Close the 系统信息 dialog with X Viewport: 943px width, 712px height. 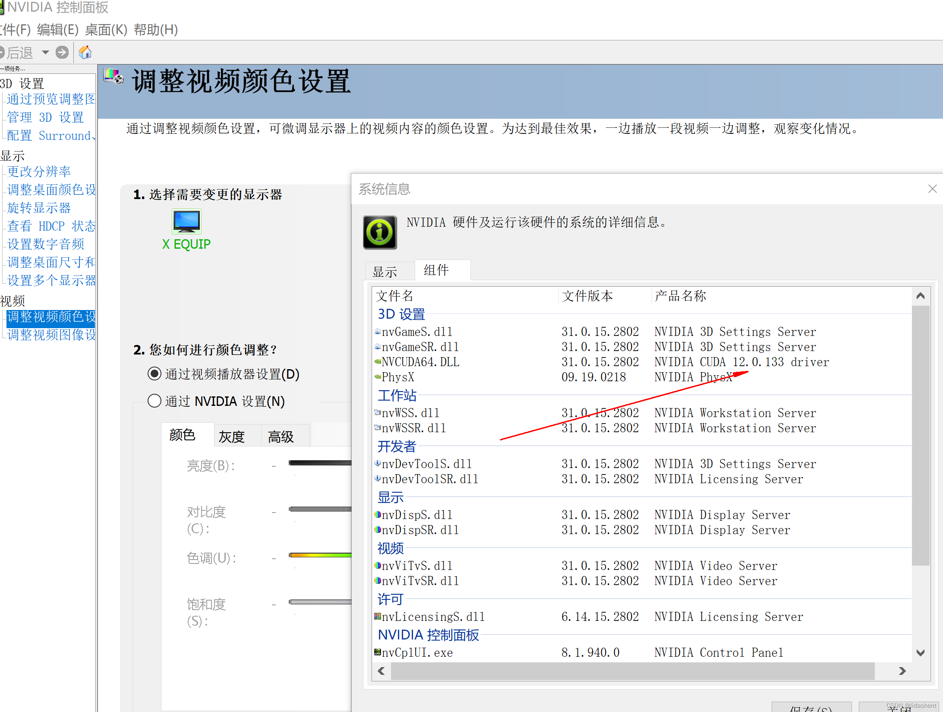(933, 189)
